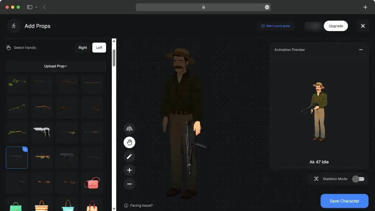Click the address bar lock icon

(x=203, y=7)
